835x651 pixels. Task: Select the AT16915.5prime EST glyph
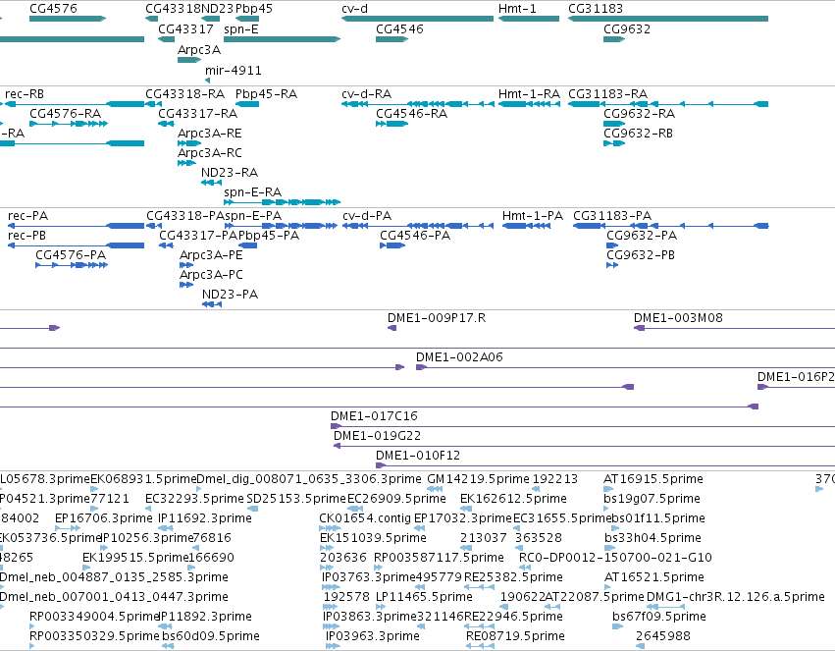tap(608, 489)
